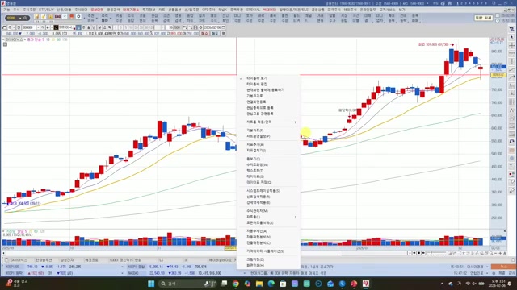The width and height of the screenshot is (517, 290).
Task: Open the dropdown arrow beside the stock code field
Action: click(38, 27)
